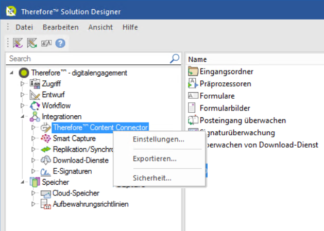The width and height of the screenshot is (324, 231).
Task: Select the Cloud-Speicher tree item
Action: click(76, 193)
